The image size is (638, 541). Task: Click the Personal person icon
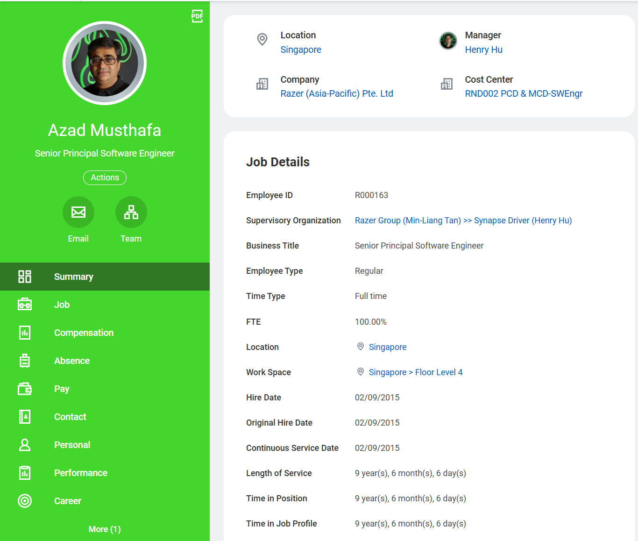(x=25, y=445)
